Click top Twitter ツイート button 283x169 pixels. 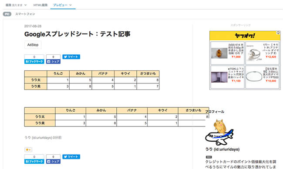pyautogui.click(x=71, y=57)
